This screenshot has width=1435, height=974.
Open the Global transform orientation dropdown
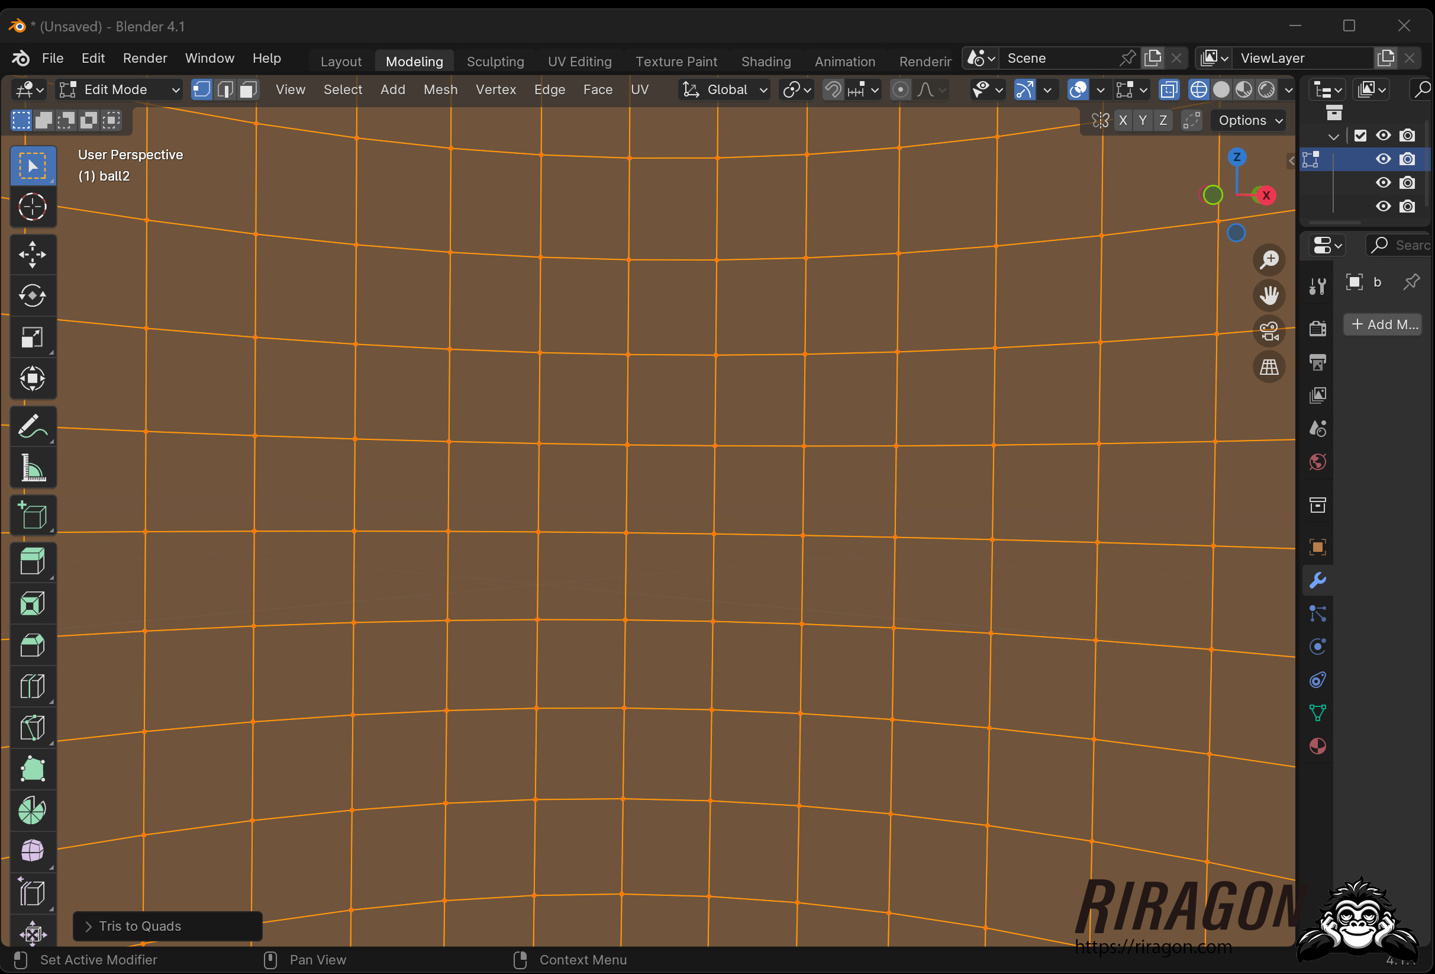(x=725, y=90)
